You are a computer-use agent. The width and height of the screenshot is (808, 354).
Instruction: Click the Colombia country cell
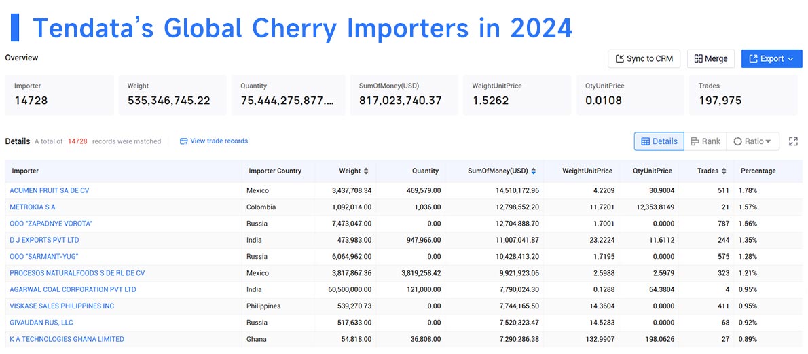[x=261, y=207]
